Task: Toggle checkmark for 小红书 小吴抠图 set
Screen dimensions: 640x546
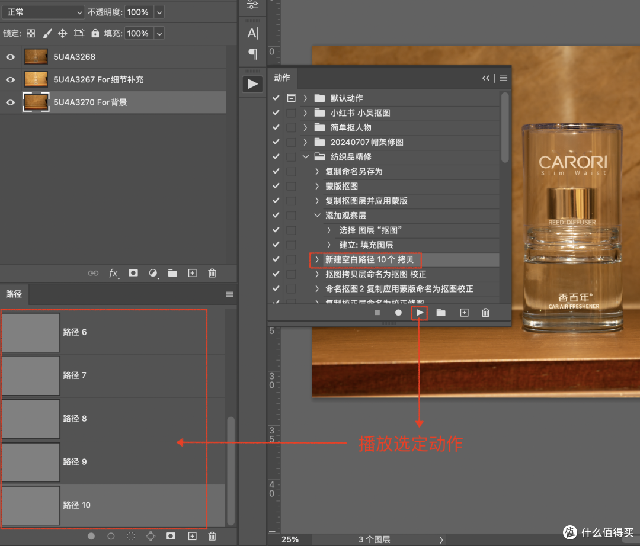Action: [276, 113]
